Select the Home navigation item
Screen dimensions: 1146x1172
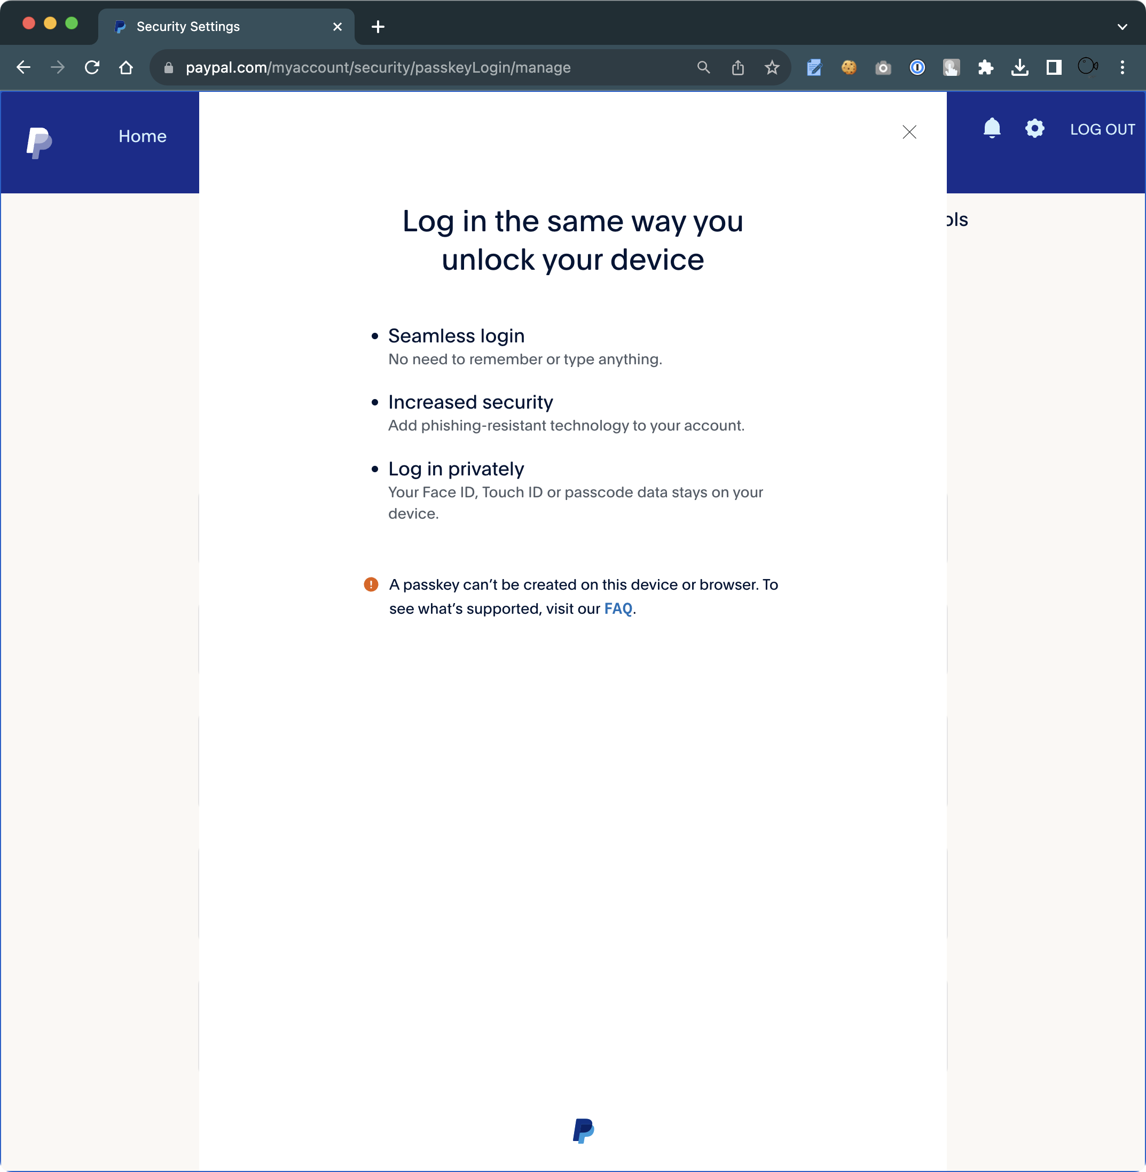(142, 136)
